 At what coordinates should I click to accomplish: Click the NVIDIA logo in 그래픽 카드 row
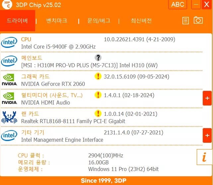(x=9, y=80)
